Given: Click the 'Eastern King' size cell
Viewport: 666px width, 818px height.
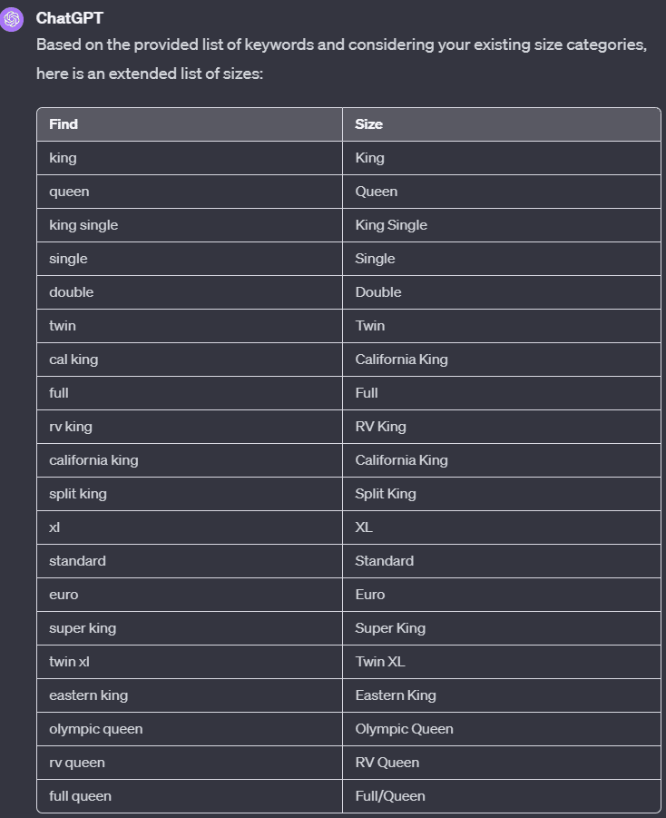Looking at the screenshot, I should coord(396,695).
